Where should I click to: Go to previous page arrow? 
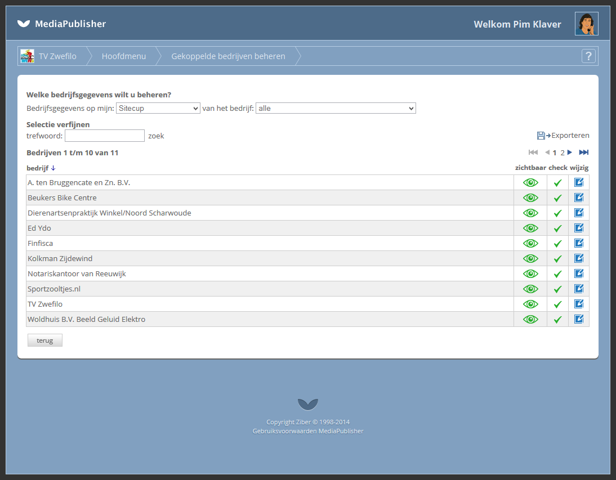click(x=547, y=152)
